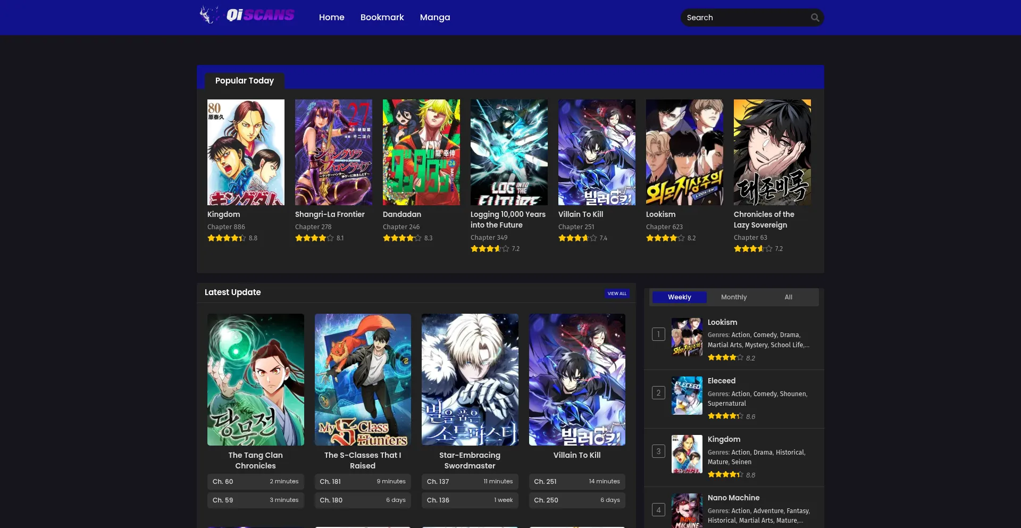Image resolution: width=1021 pixels, height=528 pixels.
Task: Click the rank 1 number badge
Action: pos(658,334)
